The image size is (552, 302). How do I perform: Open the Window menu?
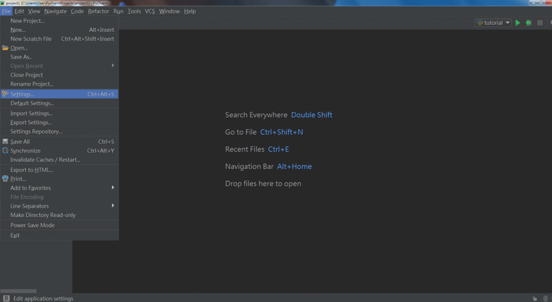(169, 11)
